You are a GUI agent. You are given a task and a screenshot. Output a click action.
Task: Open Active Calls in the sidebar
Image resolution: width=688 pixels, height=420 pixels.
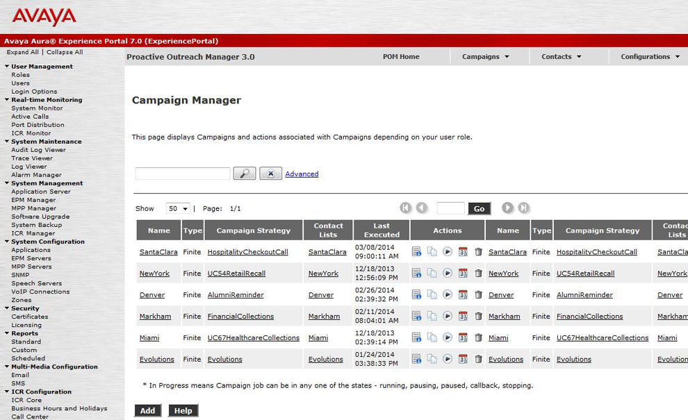[x=30, y=116]
